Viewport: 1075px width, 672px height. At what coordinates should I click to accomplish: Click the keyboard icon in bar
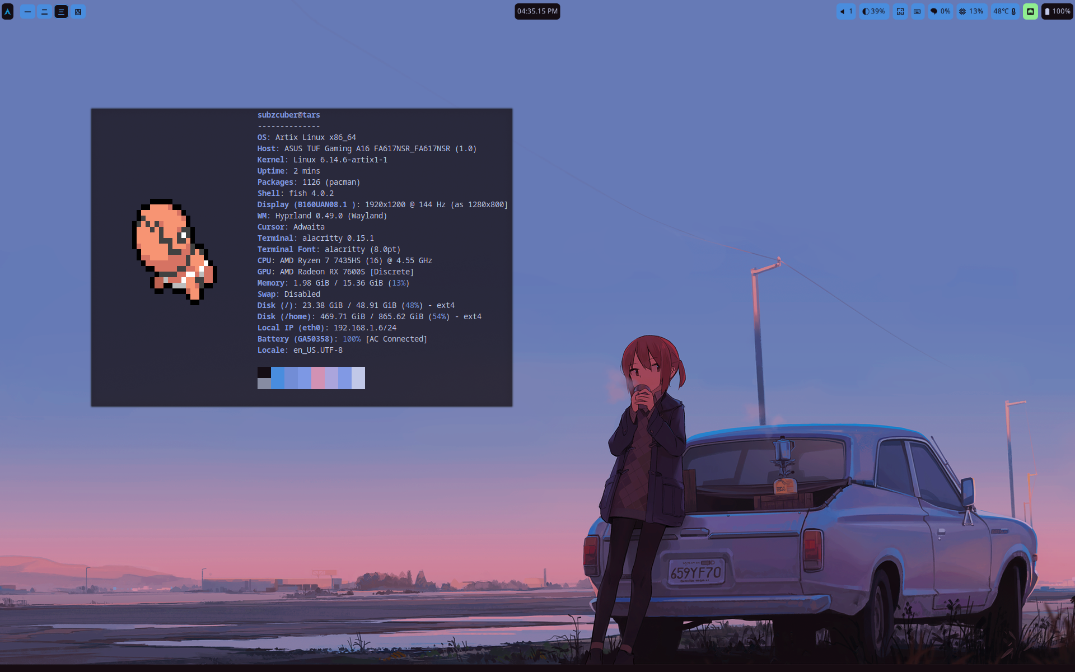tap(917, 11)
